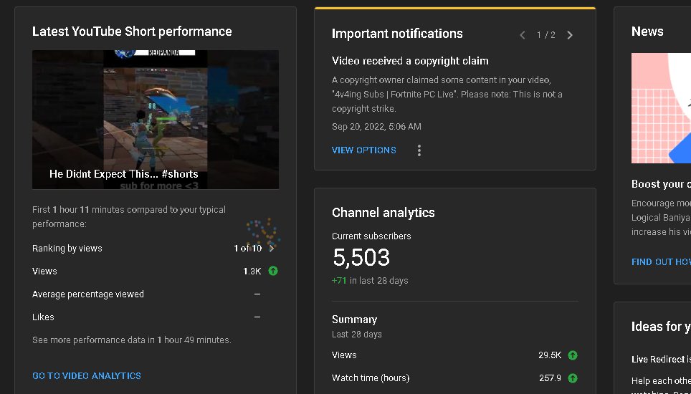Click the Sep 20, 2022, 5:06 AM timestamp
This screenshot has height=394, width=691.
point(377,127)
